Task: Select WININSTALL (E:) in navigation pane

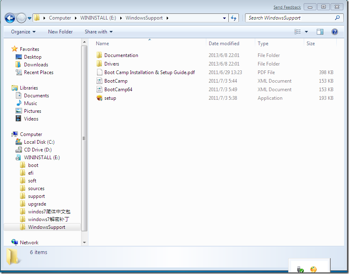Action: point(42,158)
